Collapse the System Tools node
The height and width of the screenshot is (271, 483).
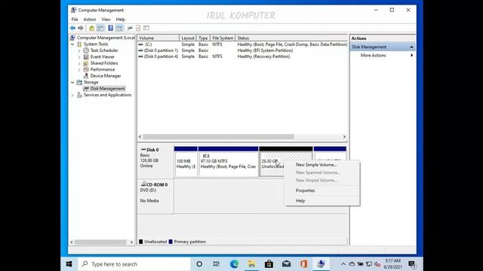coord(72,44)
